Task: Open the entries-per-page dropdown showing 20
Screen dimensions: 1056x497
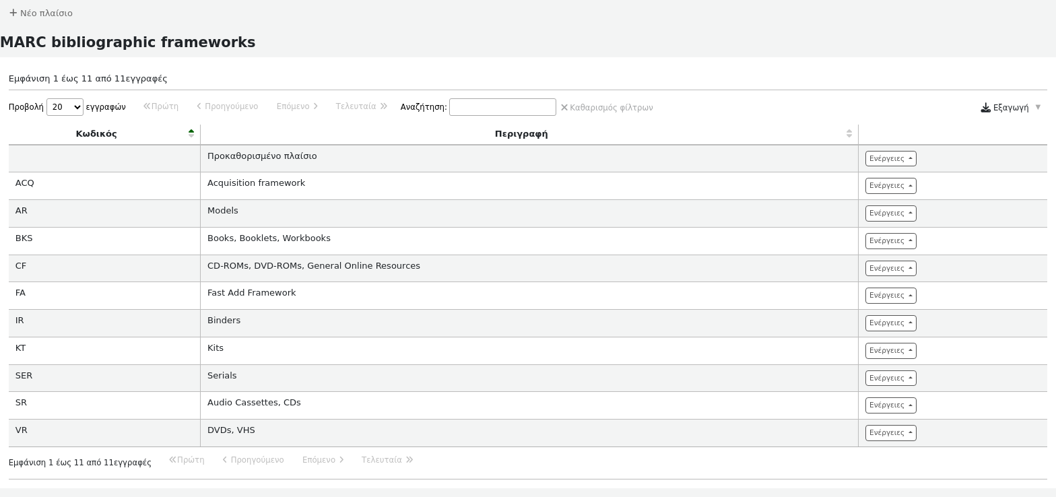Action: tap(65, 107)
